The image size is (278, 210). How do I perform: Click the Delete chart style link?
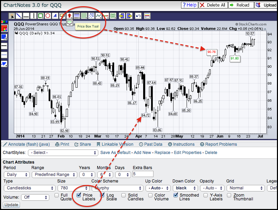[211, 152]
